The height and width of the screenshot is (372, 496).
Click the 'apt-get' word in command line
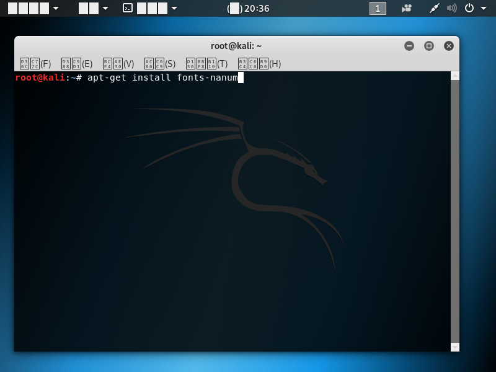coord(107,77)
